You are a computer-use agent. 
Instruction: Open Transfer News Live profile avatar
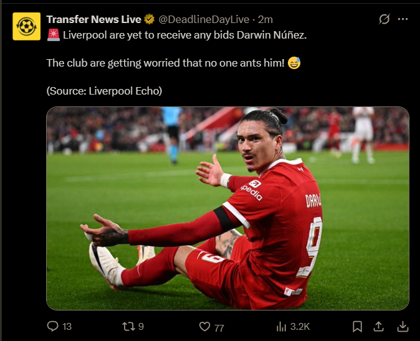click(x=27, y=26)
